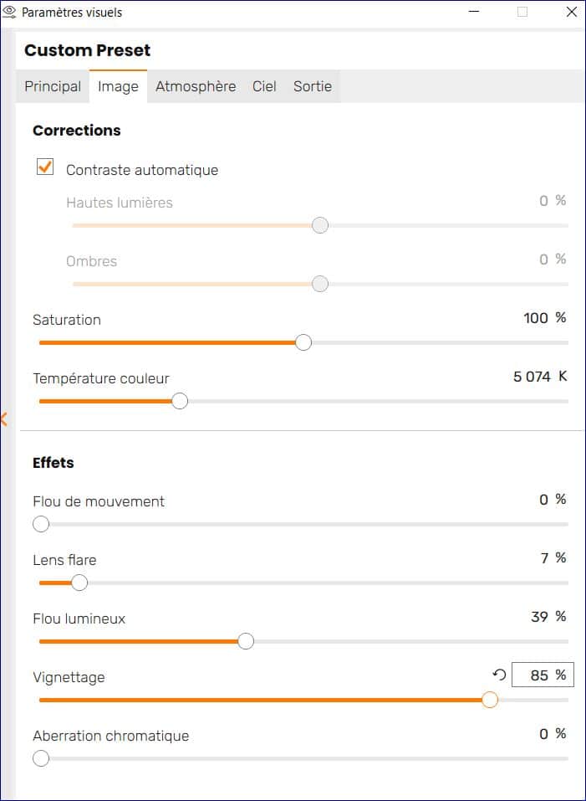
Task: Click the Flou de mouvement slider handle
Action: coord(41,524)
